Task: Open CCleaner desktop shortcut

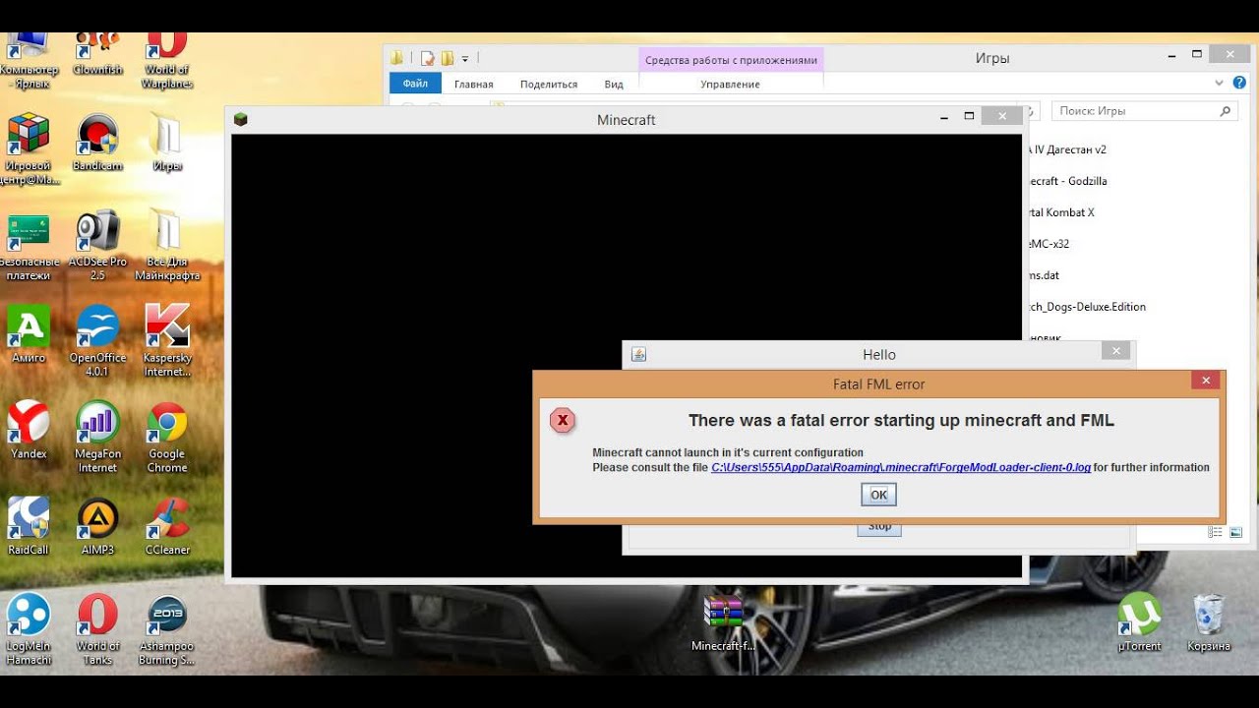Action: coord(166,526)
